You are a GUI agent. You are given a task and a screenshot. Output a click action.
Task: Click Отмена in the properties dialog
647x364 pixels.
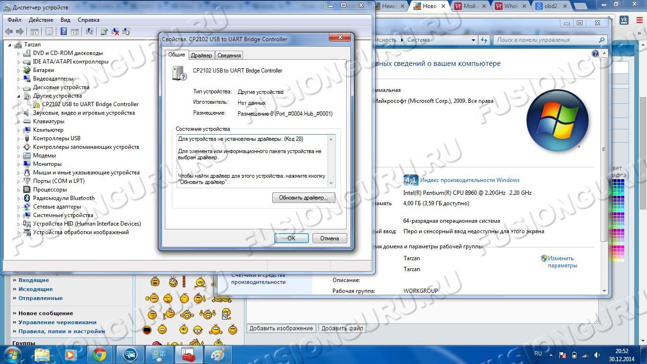pos(330,238)
